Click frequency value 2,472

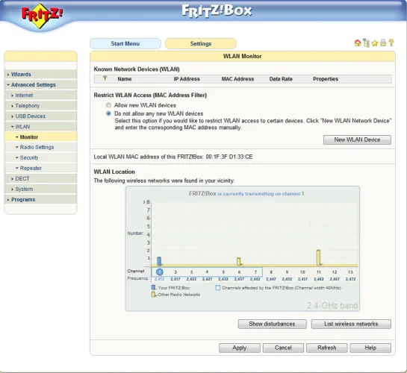coord(350,279)
